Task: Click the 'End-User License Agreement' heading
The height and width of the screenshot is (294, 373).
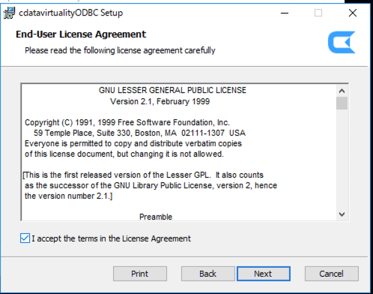Action: pyautogui.click(x=81, y=34)
